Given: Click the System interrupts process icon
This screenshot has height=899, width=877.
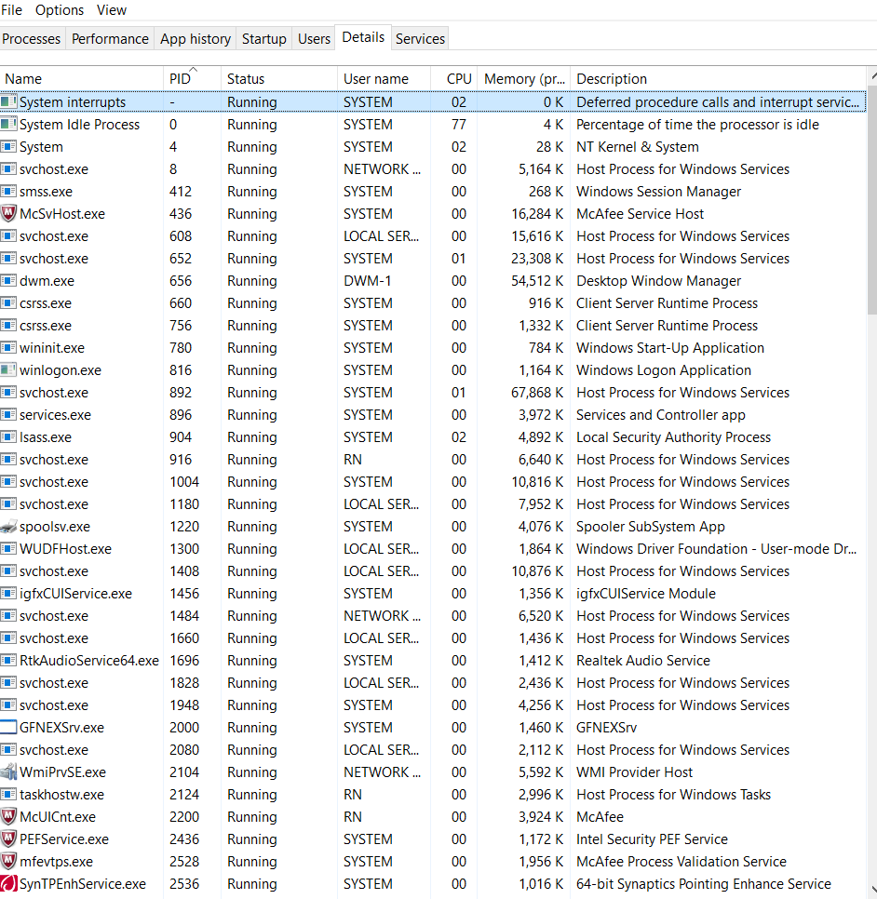Looking at the screenshot, I should (x=8, y=102).
